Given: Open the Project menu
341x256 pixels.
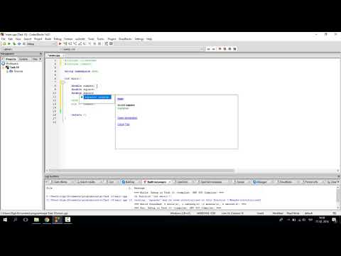Looking at the screenshot, I should [x=38, y=39].
